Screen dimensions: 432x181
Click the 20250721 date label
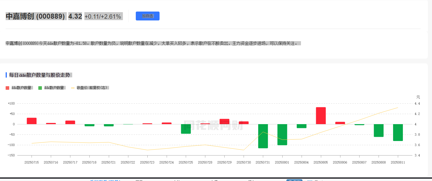pos(109,162)
